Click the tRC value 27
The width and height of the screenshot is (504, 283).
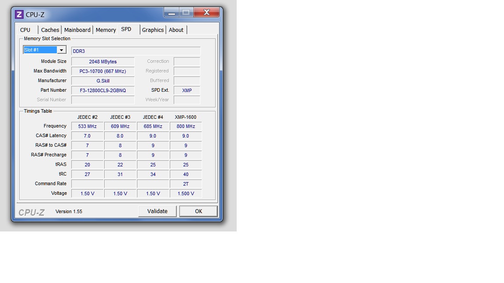[87, 175]
